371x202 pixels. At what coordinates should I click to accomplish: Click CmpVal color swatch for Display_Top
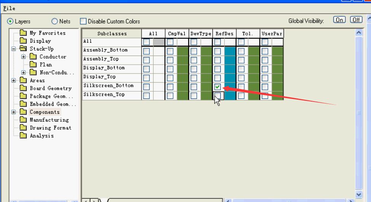click(183, 78)
